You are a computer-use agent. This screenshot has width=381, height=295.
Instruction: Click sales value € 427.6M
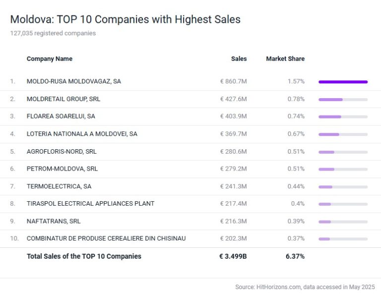point(233,99)
